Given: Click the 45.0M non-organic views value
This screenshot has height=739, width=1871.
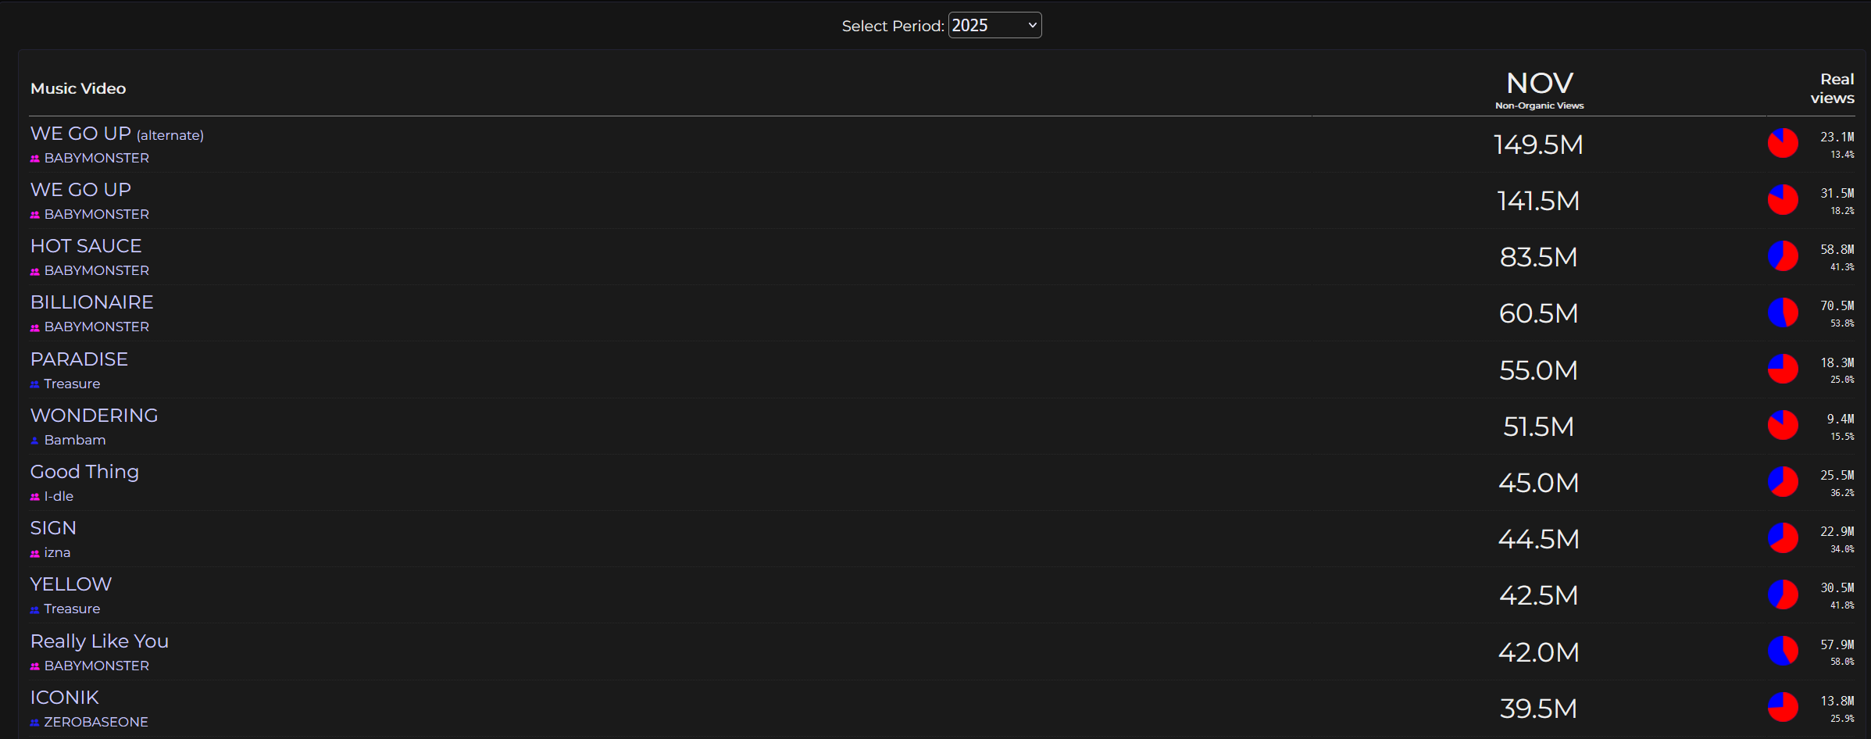Looking at the screenshot, I should 1539,483.
